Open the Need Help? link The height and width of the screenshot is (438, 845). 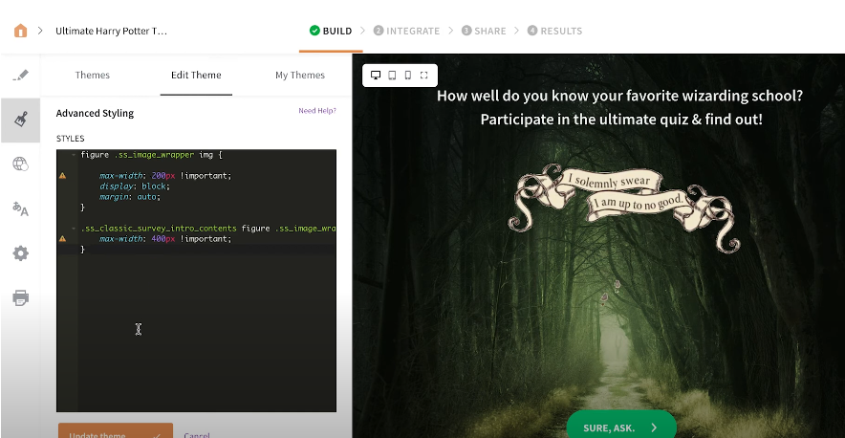pos(317,111)
